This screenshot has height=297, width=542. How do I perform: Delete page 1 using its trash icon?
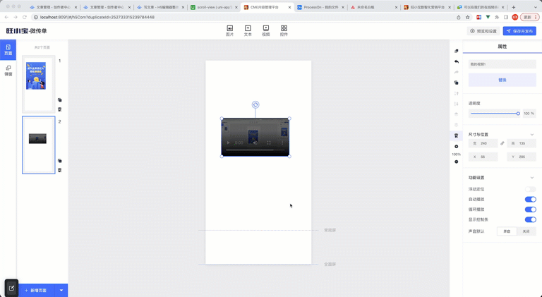click(60, 109)
